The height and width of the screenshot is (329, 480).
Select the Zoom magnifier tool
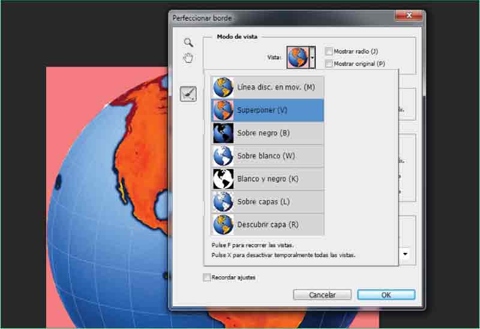click(188, 43)
